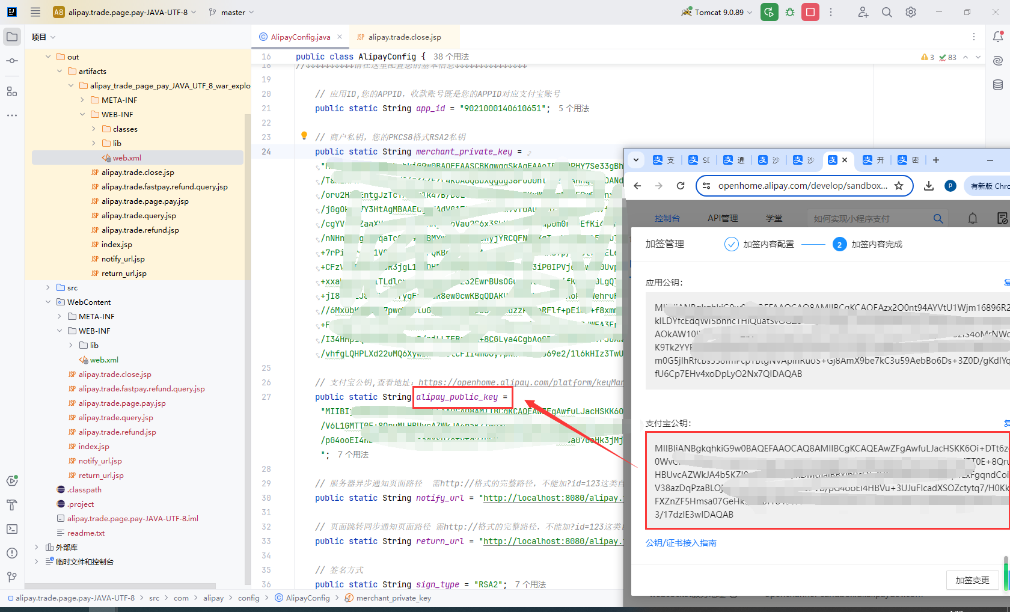Open the Git tool window icon
The image size is (1010, 612).
point(12,577)
